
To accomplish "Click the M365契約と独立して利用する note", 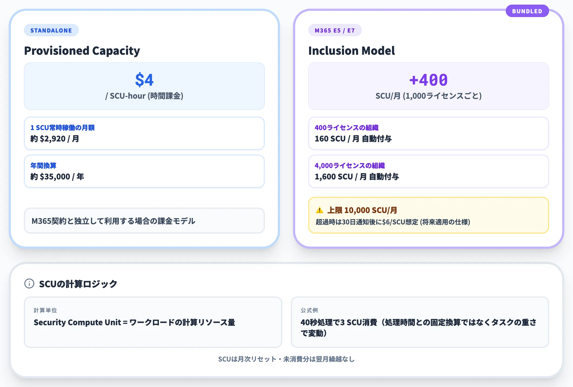I will (113, 221).
